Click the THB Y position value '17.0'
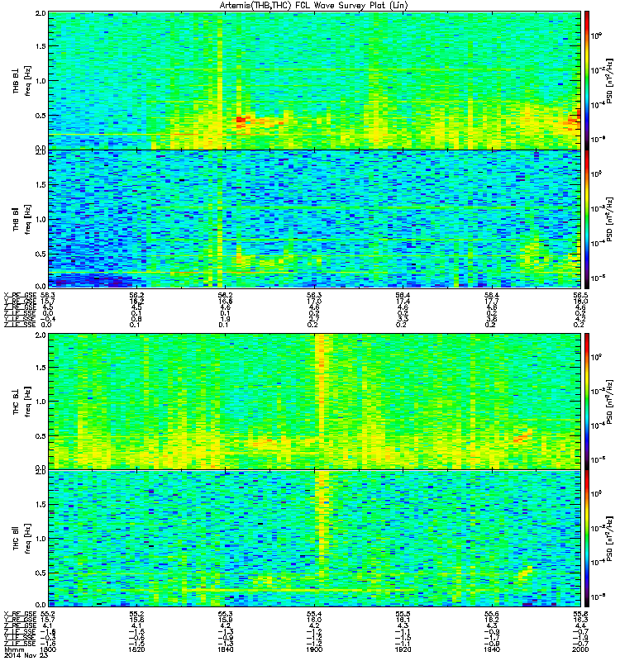The height and width of the screenshot is (661, 620). (314, 302)
